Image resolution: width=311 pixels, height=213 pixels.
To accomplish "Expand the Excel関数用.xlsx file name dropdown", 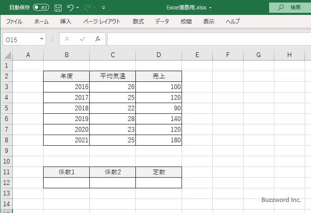I will coord(210,8).
